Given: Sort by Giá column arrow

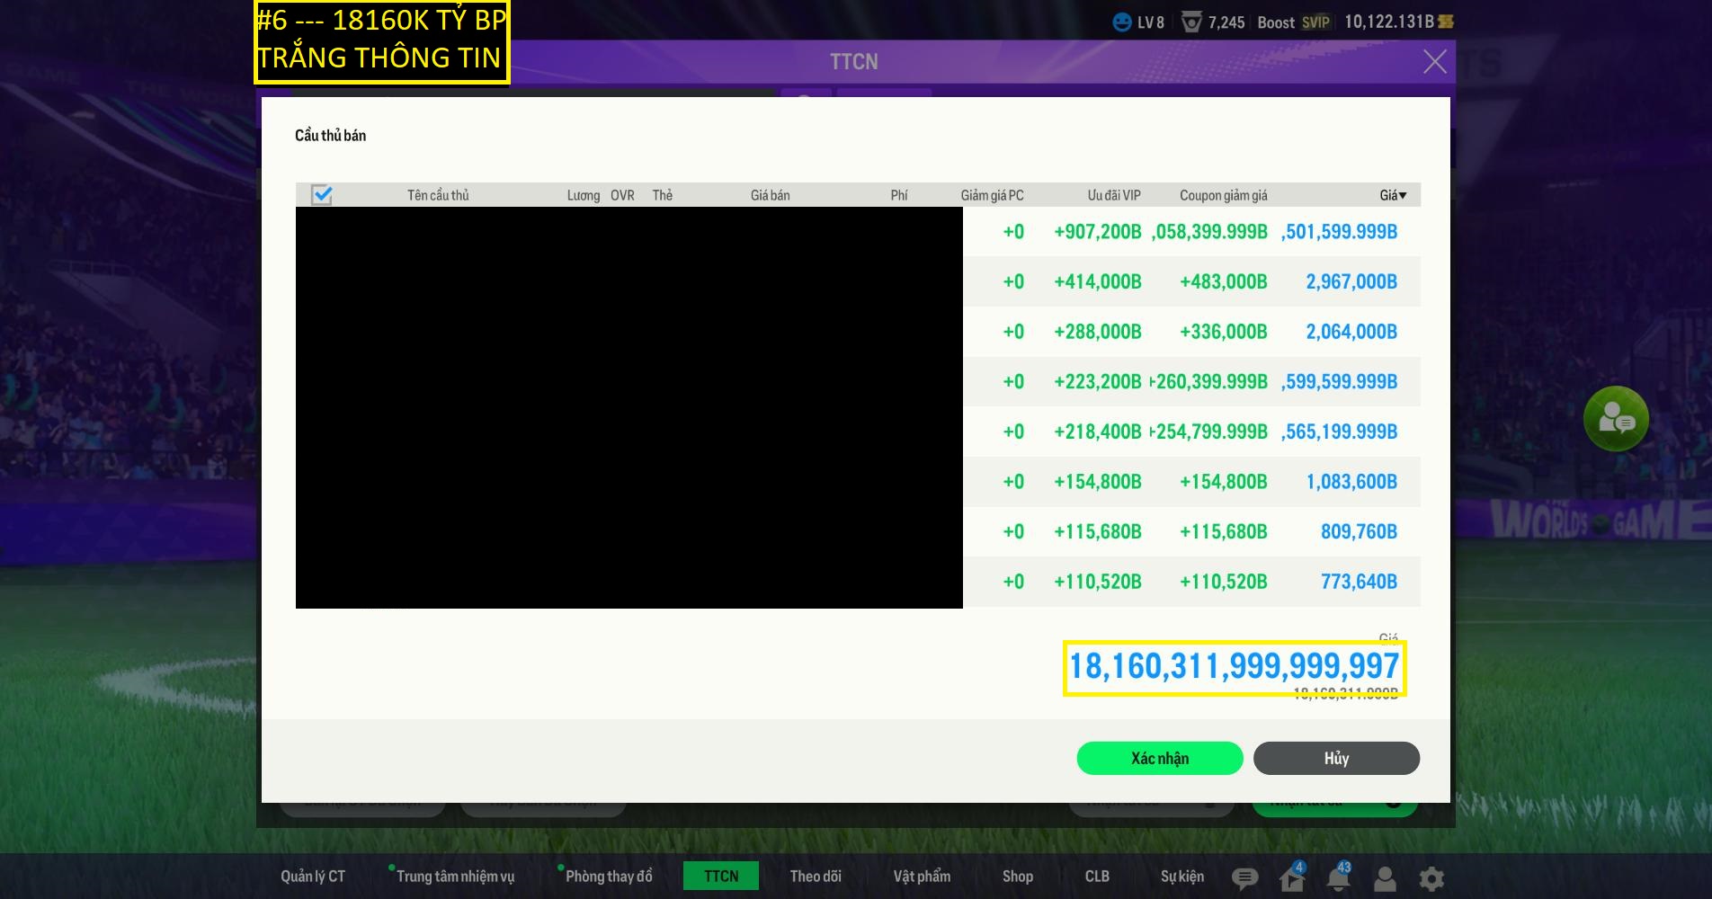Looking at the screenshot, I should pos(1403,195).
